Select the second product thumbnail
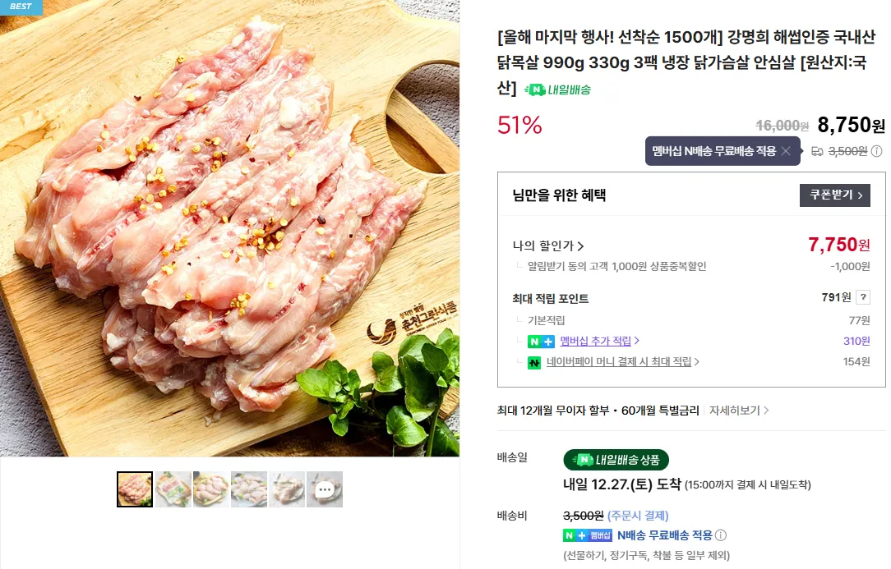891x569 pixels. pyautogui.click(x=173, y=489)
